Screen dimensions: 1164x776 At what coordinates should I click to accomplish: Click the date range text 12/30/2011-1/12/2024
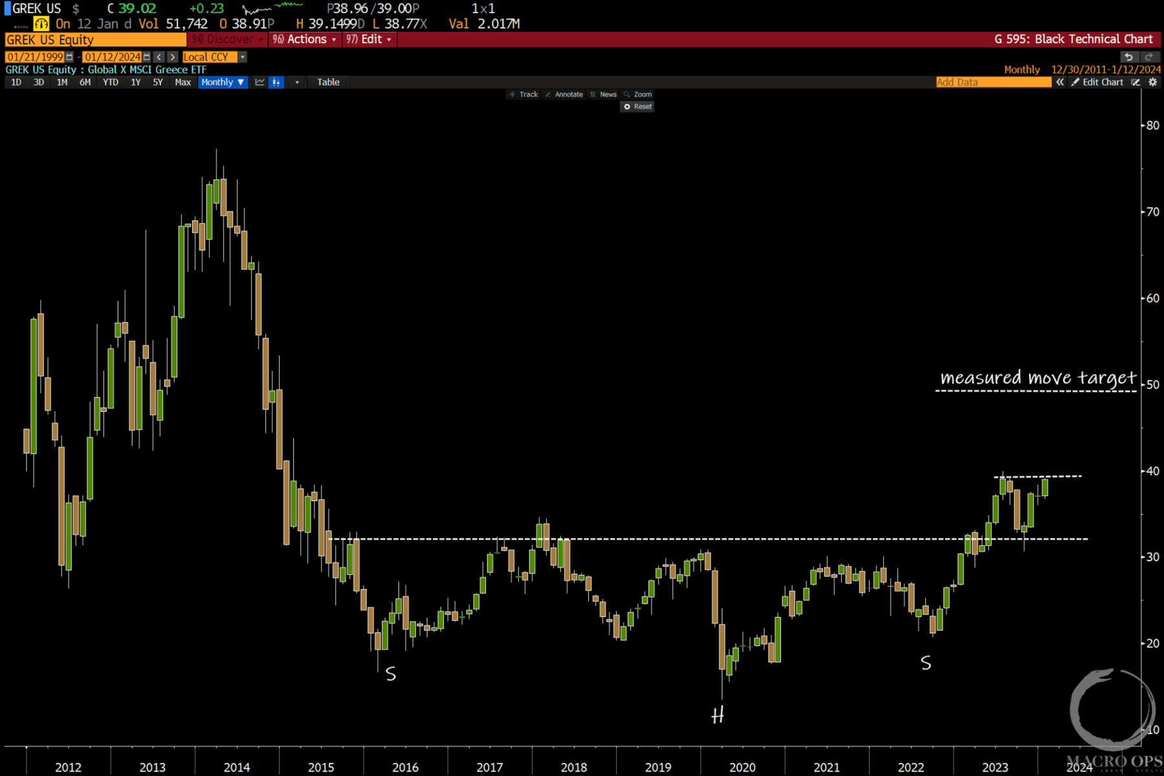[x=1106, y=69]
